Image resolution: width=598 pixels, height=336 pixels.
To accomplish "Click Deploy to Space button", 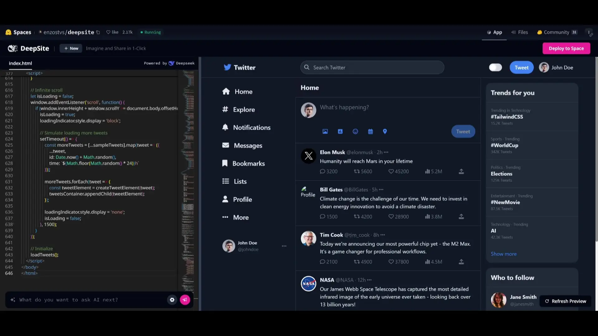I will click(566, 49).
